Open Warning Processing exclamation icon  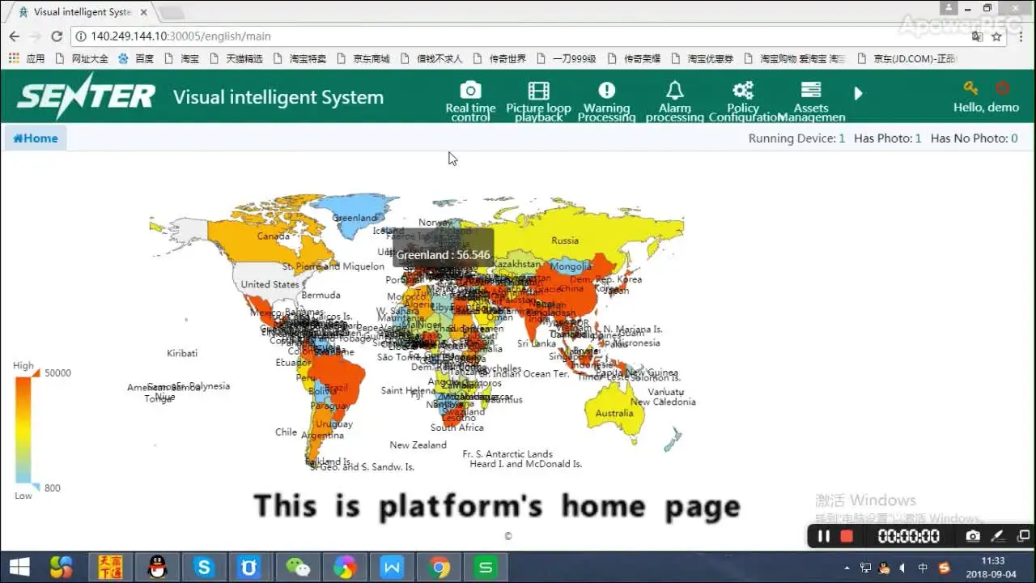click(606, 90)
